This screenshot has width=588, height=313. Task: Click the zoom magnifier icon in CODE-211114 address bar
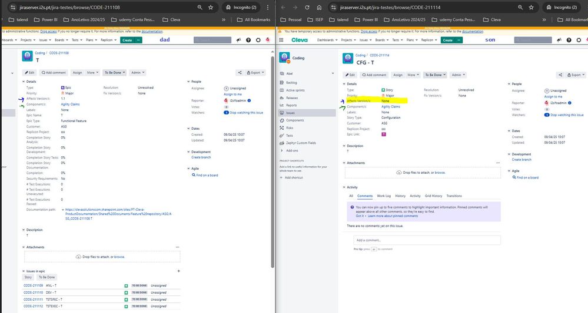(x=520, y=8)
